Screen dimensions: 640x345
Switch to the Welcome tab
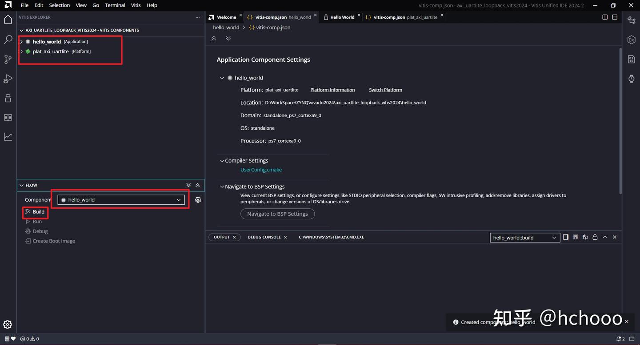point(226,17)
